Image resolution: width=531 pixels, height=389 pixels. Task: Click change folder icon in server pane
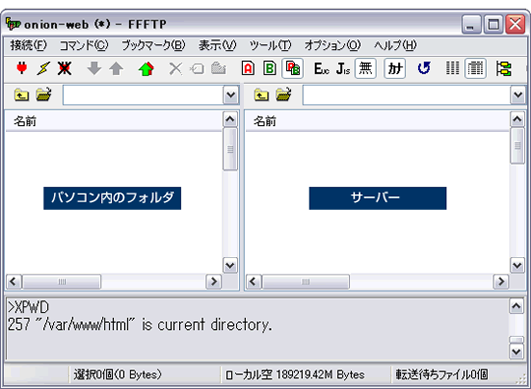[283, 95]
